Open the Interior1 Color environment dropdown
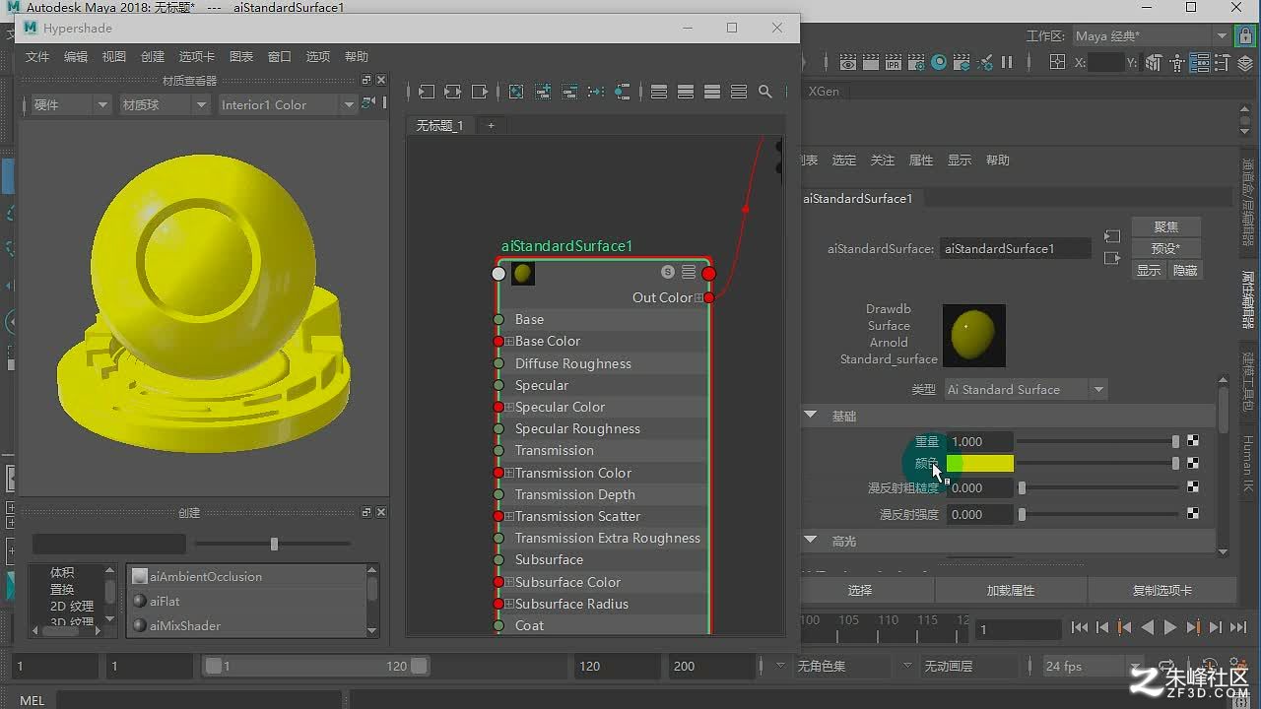The height and width of the screenshot is (709, 1261). coord(287,104)
